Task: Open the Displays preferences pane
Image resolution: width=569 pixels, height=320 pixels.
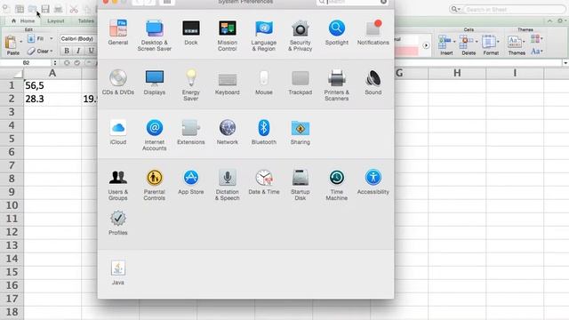Action: click(154, 83)
